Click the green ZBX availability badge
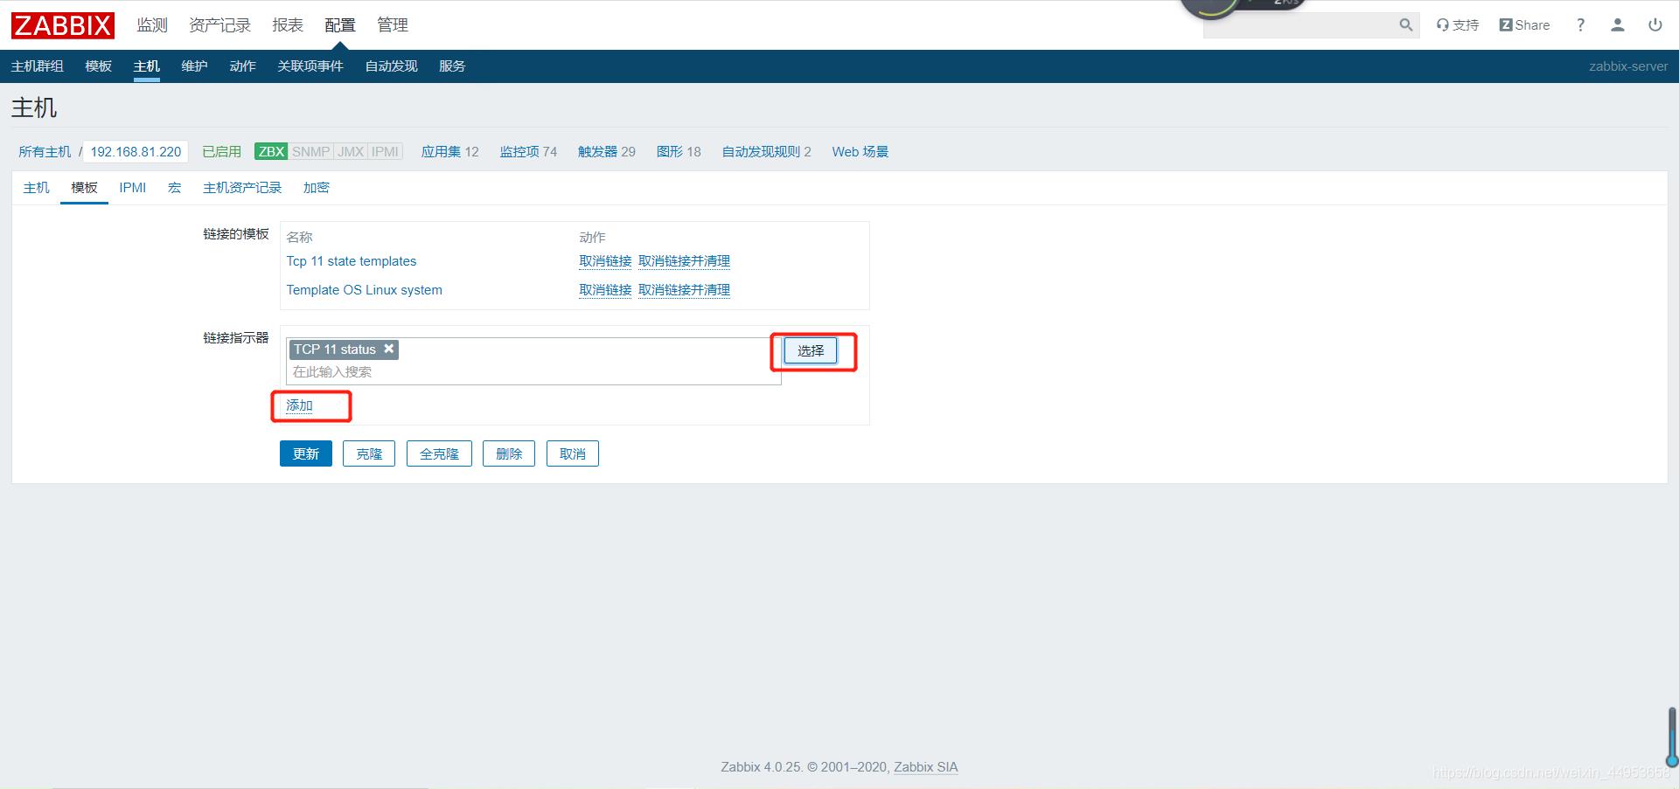 click(271, 151)
